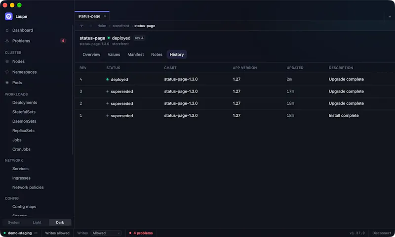Click the REV column header
The width and height of the screenshot is (395, 237).
83,68
